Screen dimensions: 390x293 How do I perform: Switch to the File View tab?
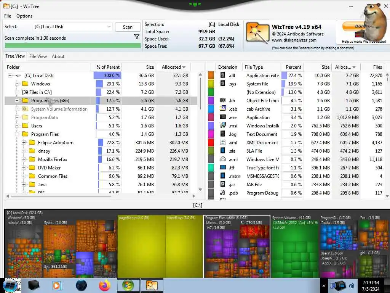click(38, 56)
